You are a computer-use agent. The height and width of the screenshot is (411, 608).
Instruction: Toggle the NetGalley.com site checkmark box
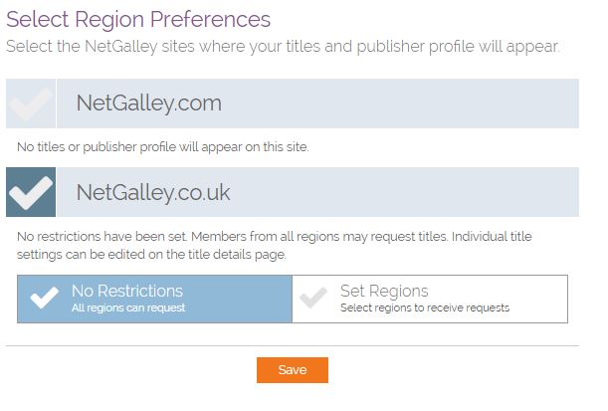(x=31, y=103)
